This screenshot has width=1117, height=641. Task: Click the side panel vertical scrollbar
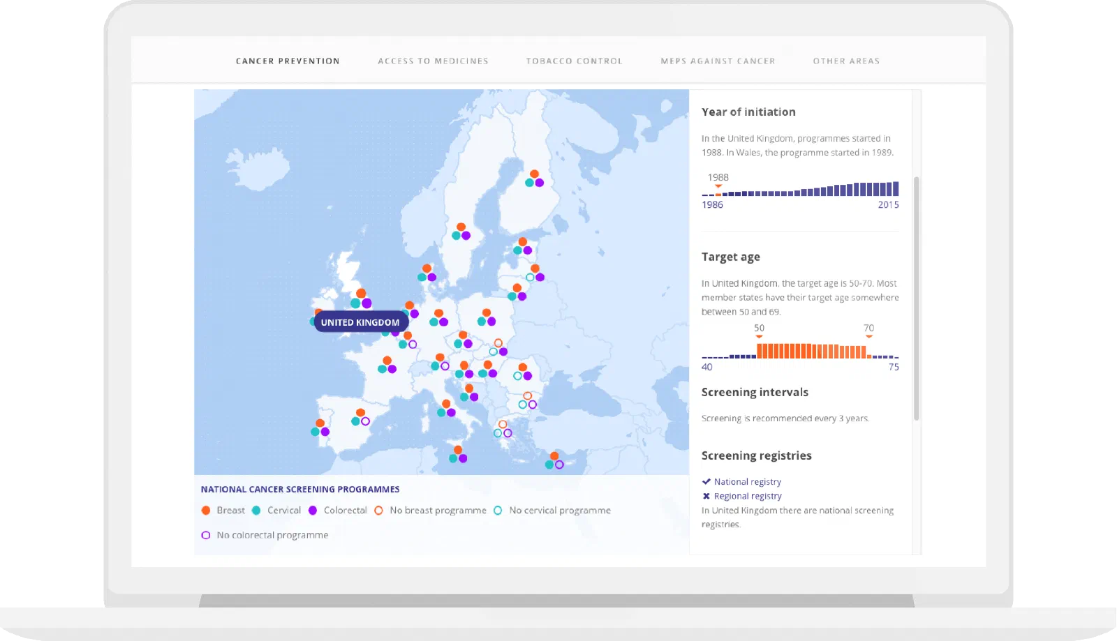pos(917,299)
